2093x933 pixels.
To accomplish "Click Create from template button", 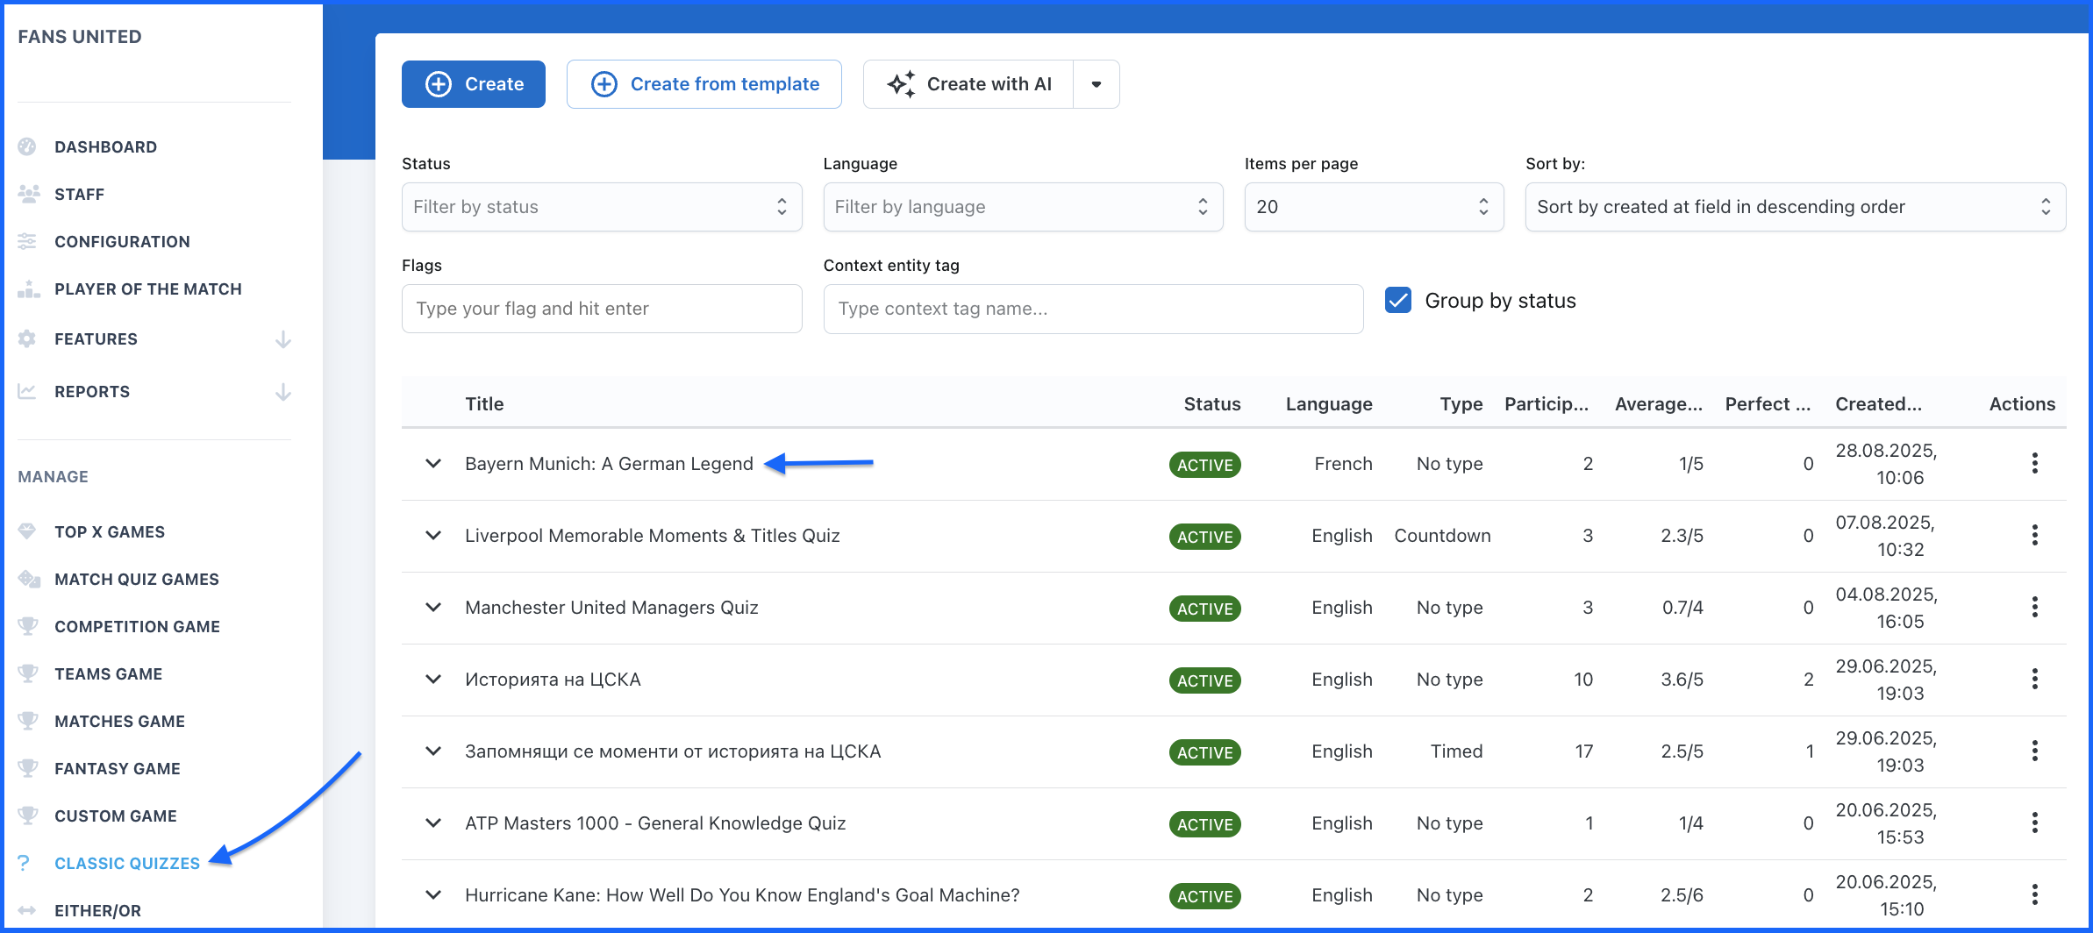I will click(x=704, y=84).
